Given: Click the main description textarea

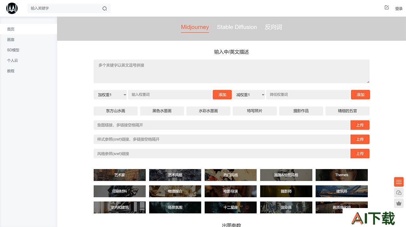Looking at the screenshot, I should coord(232,72).
